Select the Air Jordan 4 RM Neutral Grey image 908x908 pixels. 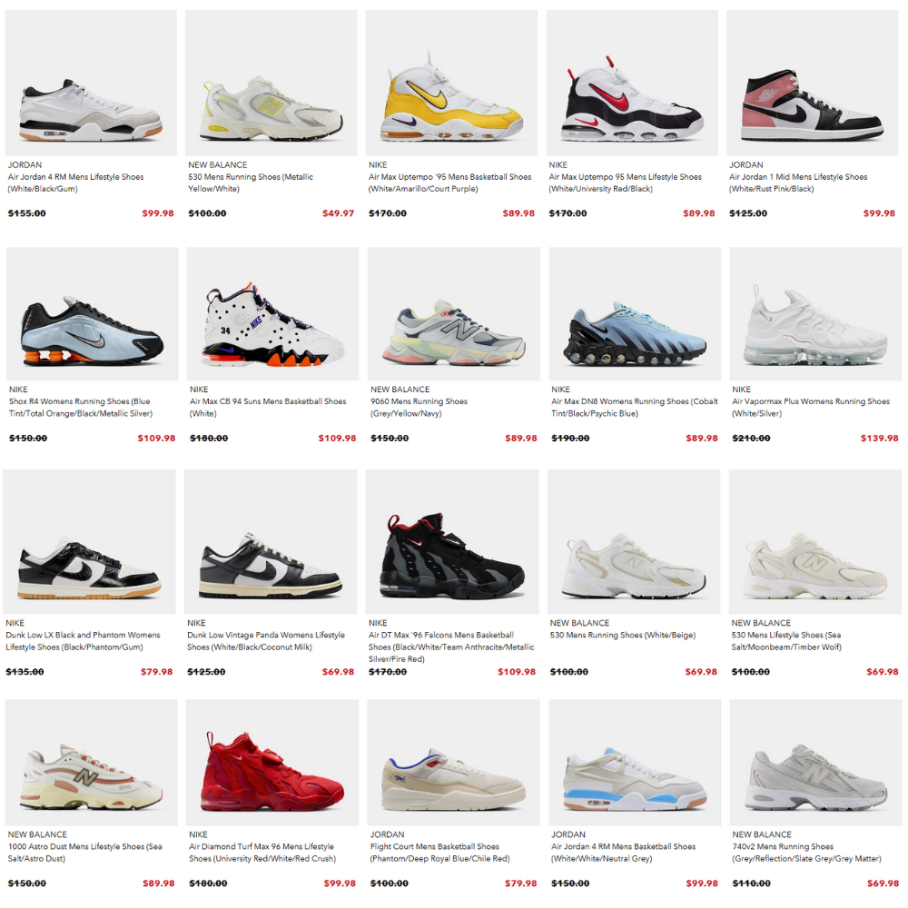[635, 763]
